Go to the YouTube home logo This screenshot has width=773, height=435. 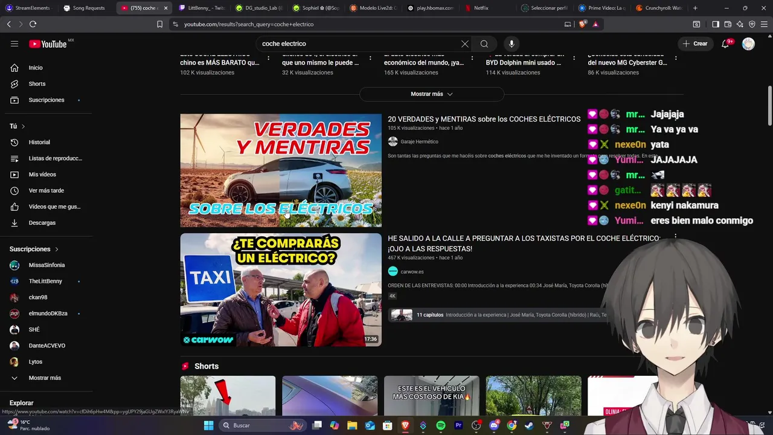click(x=48, y=43)
